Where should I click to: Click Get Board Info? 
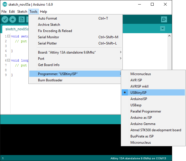point(76,65)
